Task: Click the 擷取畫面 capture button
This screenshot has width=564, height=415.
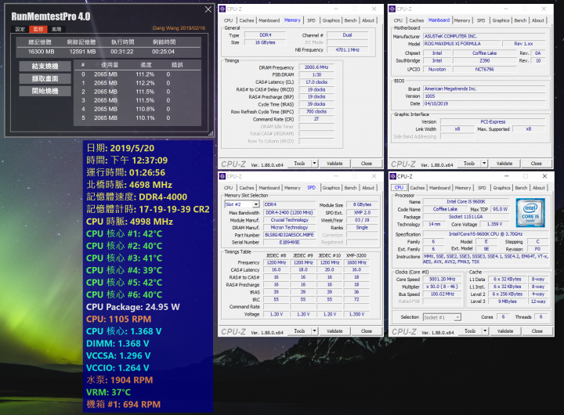Action: click(x=45, y=79)
